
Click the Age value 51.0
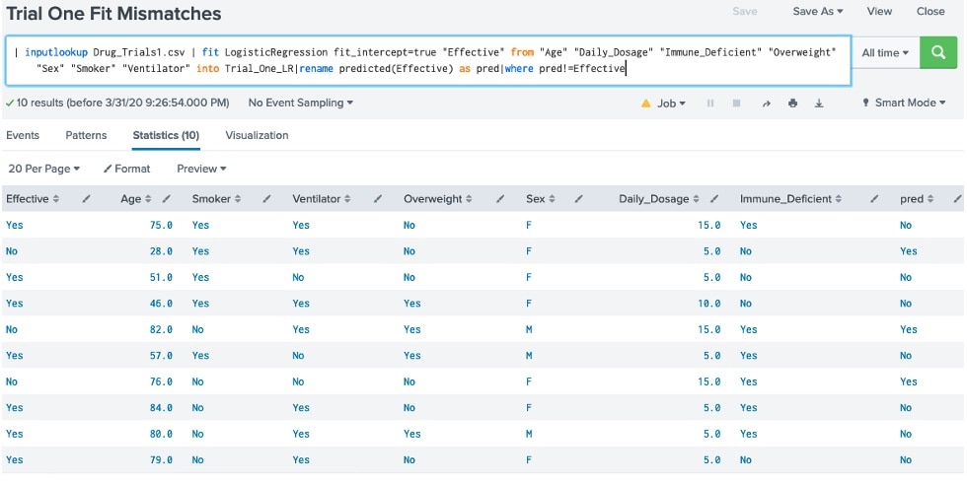click(x=161, y=277)
